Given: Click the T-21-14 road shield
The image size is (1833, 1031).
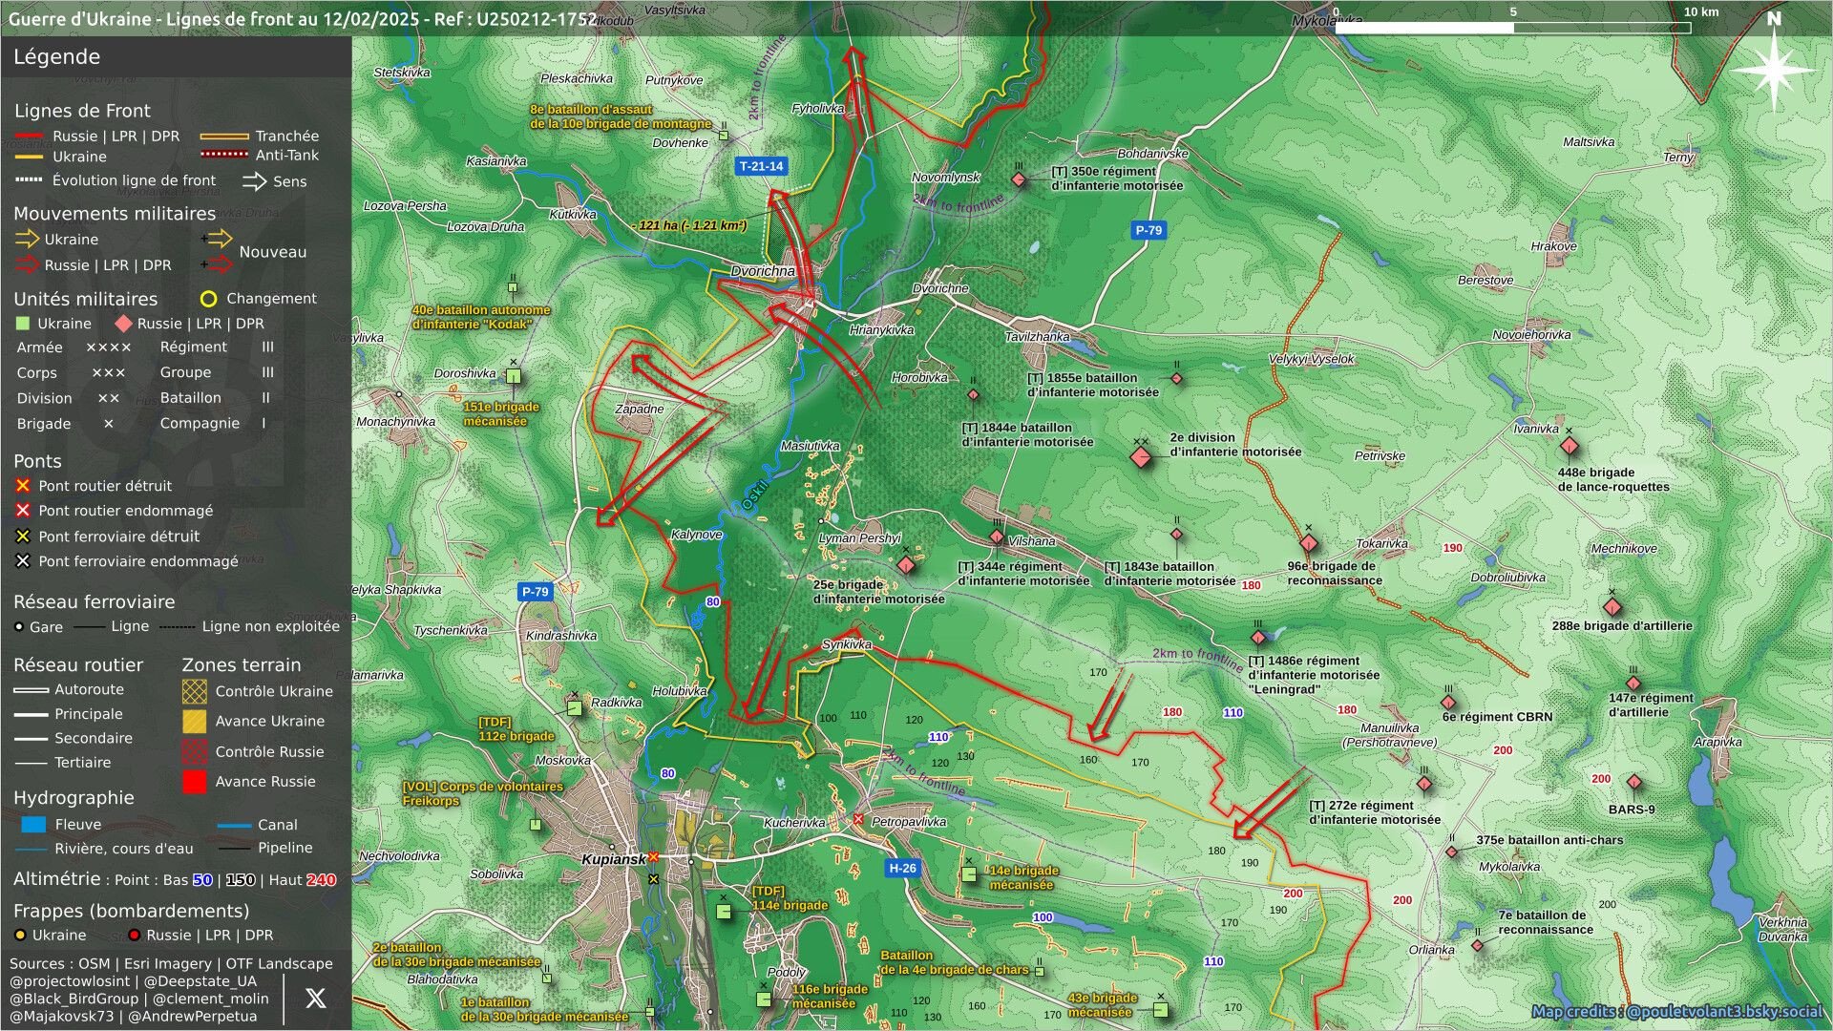Looking at the screenshot, I should point(761,166).
